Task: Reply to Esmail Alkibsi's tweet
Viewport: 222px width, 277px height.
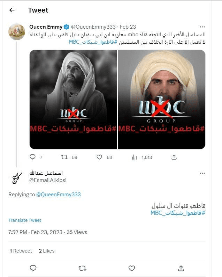Action: (33, 268)
